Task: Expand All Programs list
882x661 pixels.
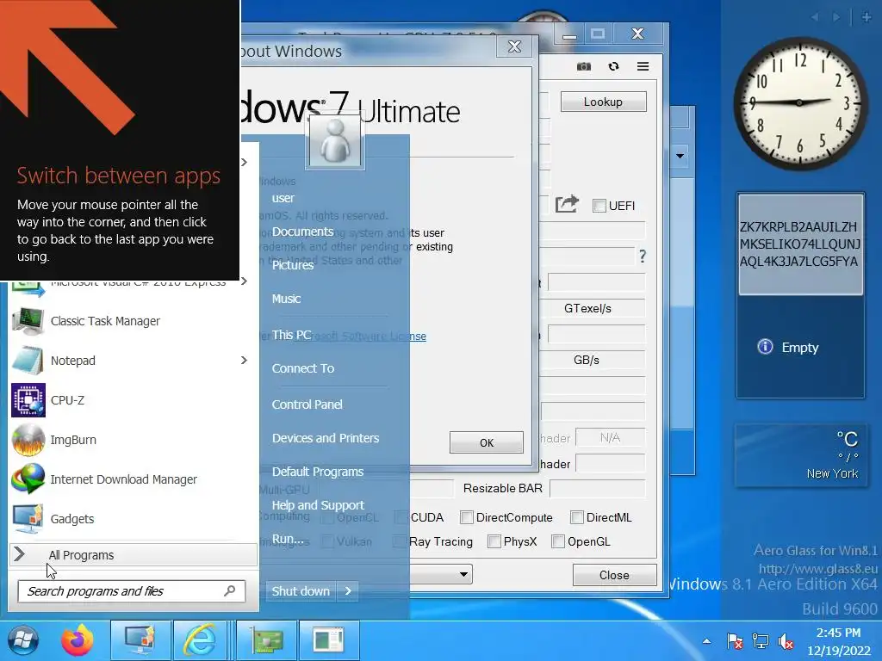Action: pyautogui.click(x=134, y=555)
